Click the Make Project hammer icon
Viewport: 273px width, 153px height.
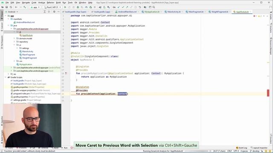pyautogui.click(x=25, y=7)
